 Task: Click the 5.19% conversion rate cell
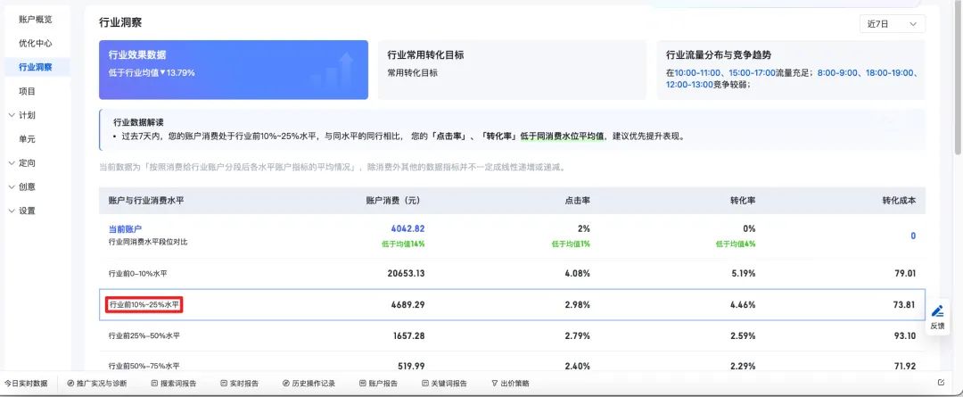point(743,274)
